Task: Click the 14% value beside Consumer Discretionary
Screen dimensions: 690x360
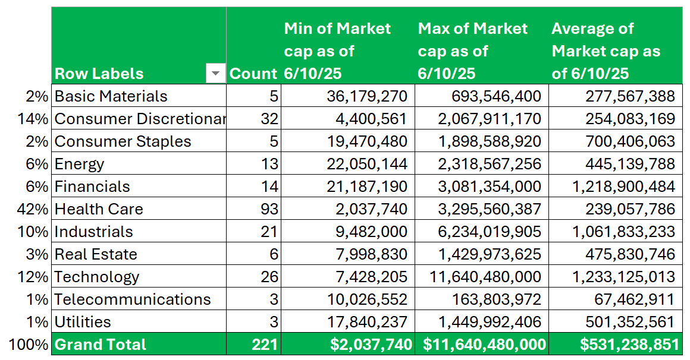Action: pos(33,118)
